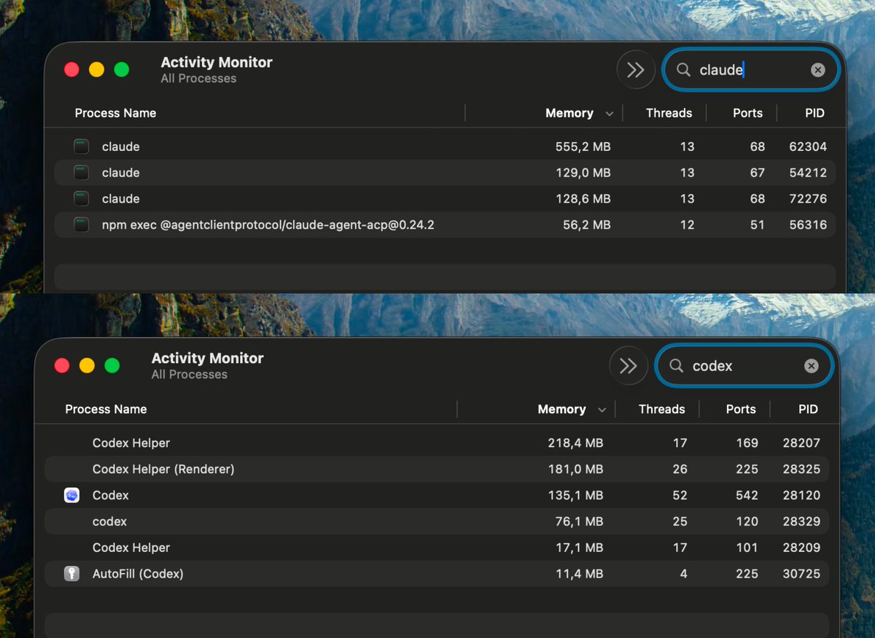This screenshot has width=875, height=638.
Task: Click the 11,4 MB memory value
Action: [x=580, y=574]
